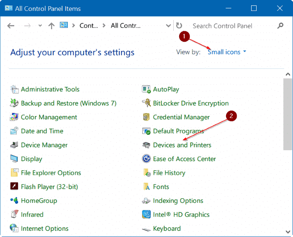Expand chevron after Control Panel breadcrumb

[x=104, y=25]
